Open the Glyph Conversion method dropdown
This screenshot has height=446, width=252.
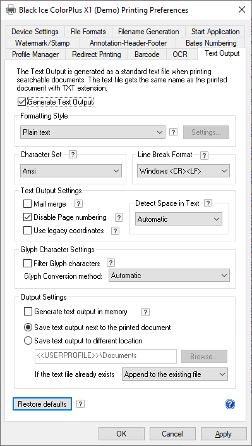point(169,276)
